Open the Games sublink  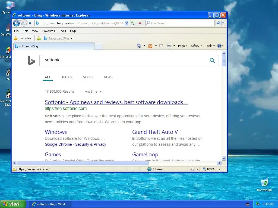pos(53,154)
